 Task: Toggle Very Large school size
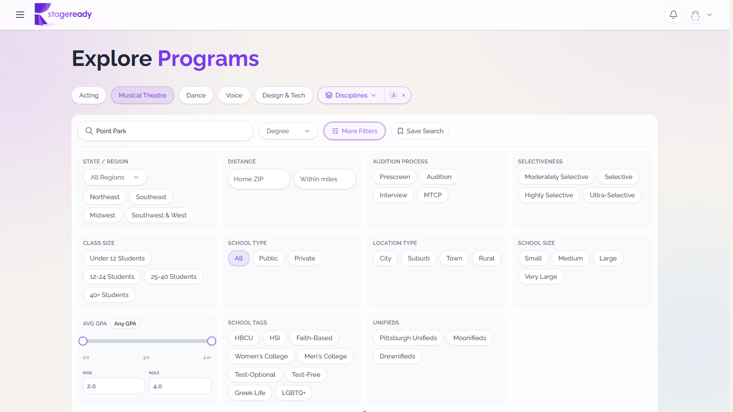(x=541, y=276)
